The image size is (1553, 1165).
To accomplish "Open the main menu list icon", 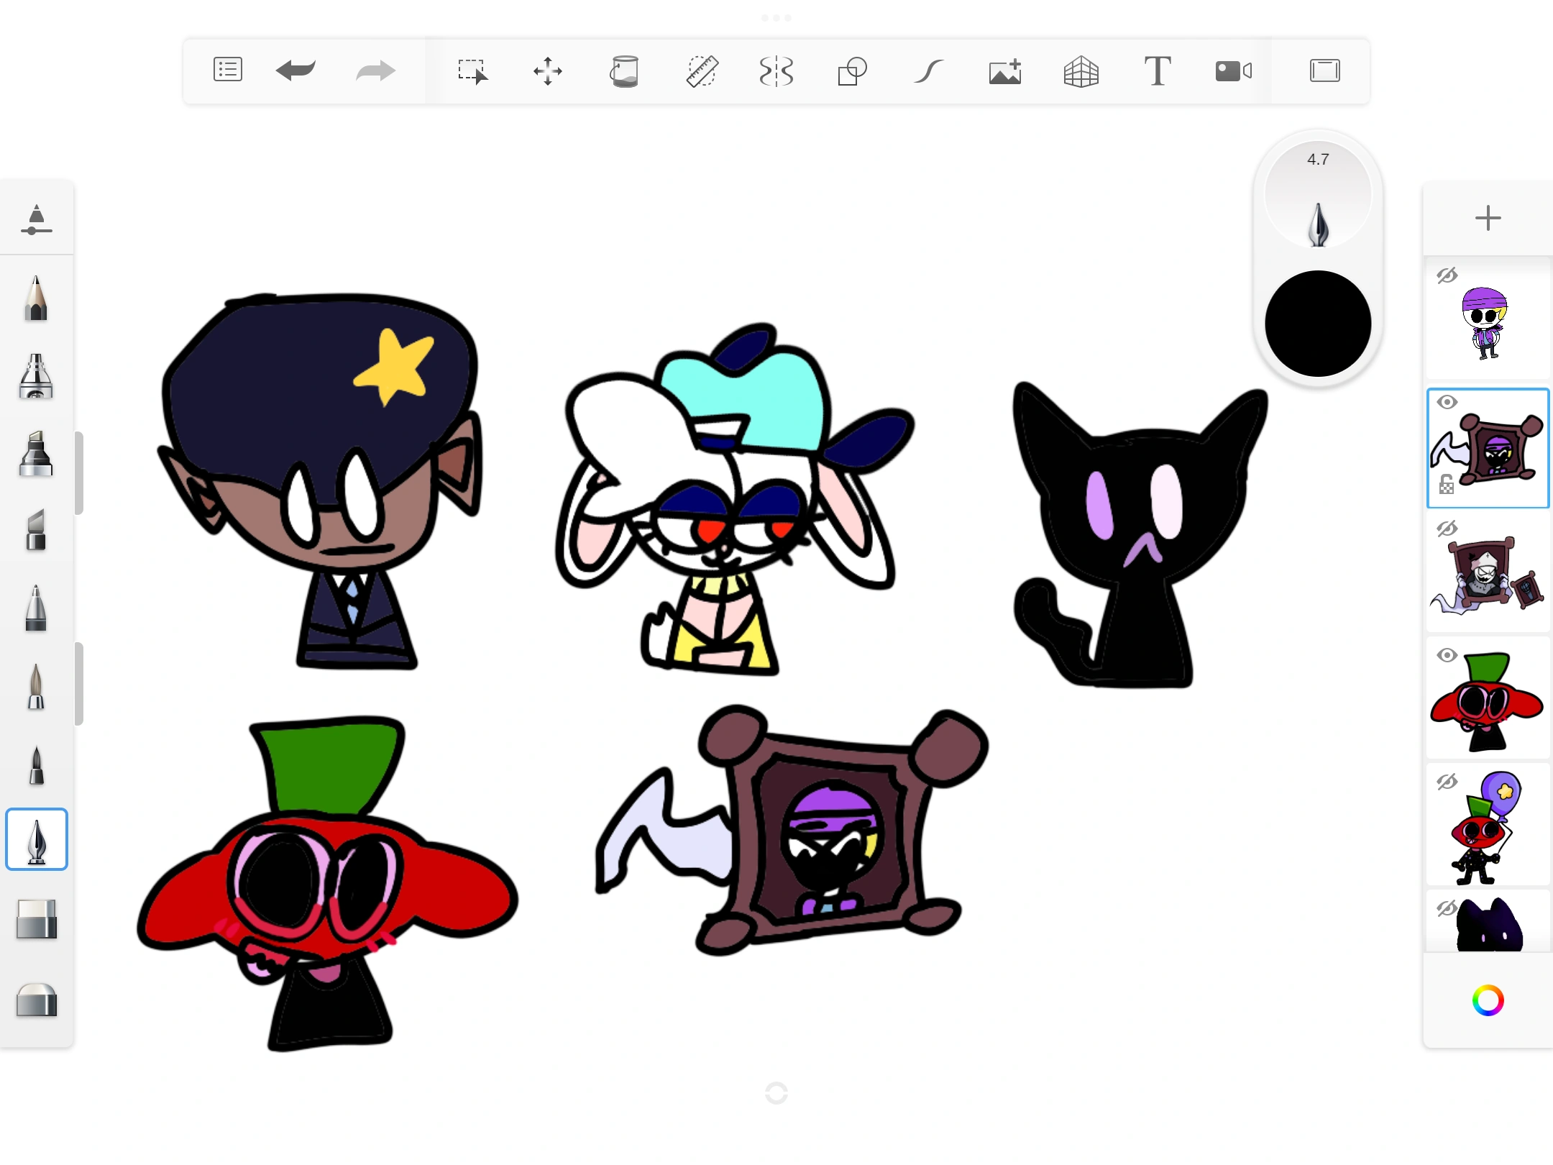I will pos(228,70).
